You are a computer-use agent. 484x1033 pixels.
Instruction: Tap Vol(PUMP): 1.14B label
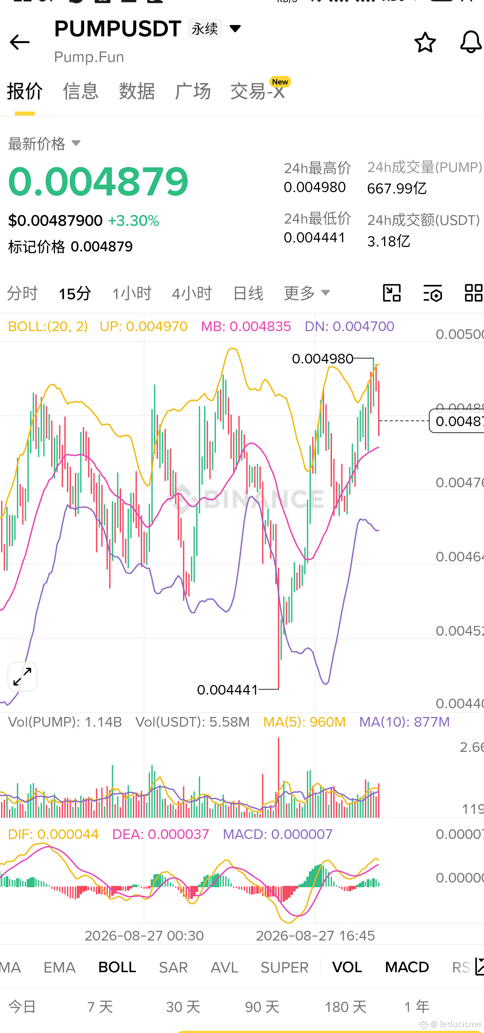[65, 722]
